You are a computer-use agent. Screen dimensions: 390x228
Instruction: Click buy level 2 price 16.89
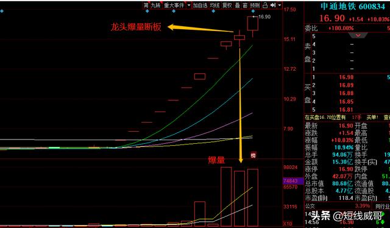[x=346, y=85]
